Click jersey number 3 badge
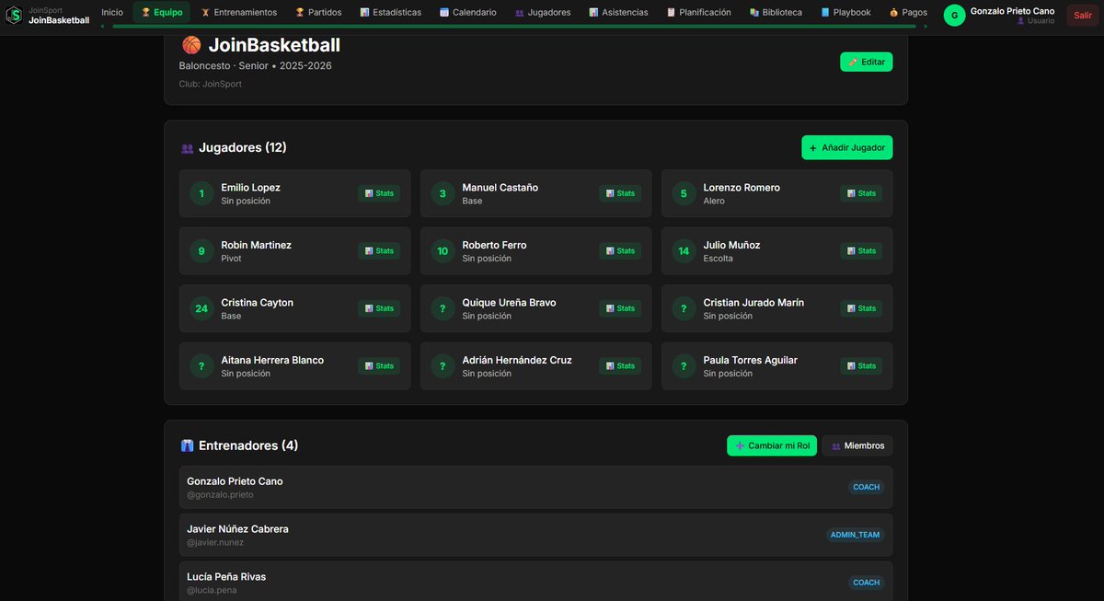The height and width of the screenshot is (601, 1104). [443, 193]
